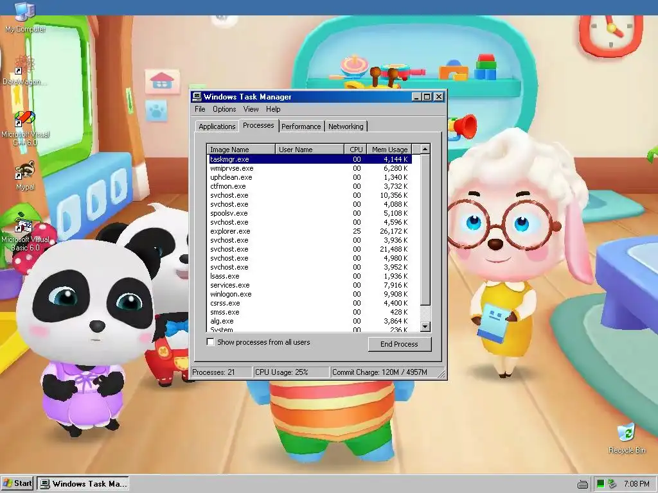This screenshot has height=493, width=658.
Task: Open the My Computer desktop icon
Action: [25, 17]
